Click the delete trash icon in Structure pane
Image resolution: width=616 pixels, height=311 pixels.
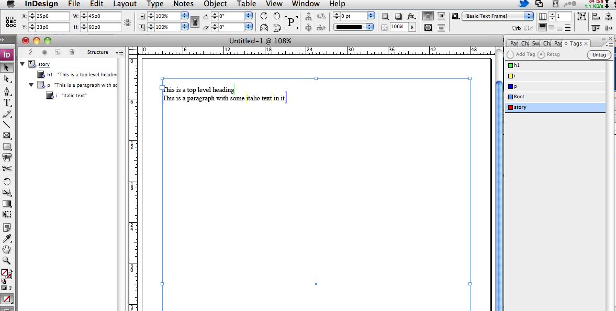72,52
